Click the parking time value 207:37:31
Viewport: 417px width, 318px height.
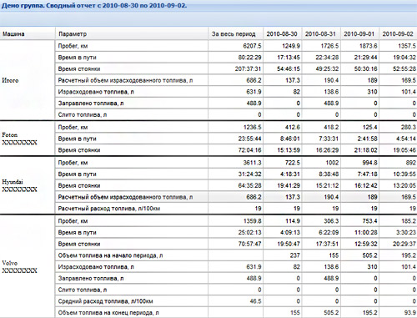click(248, 69)
